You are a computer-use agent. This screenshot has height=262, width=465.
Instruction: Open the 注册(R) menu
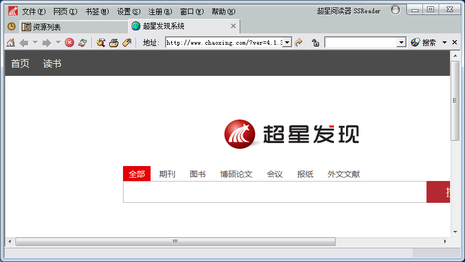tap(160, 11)
